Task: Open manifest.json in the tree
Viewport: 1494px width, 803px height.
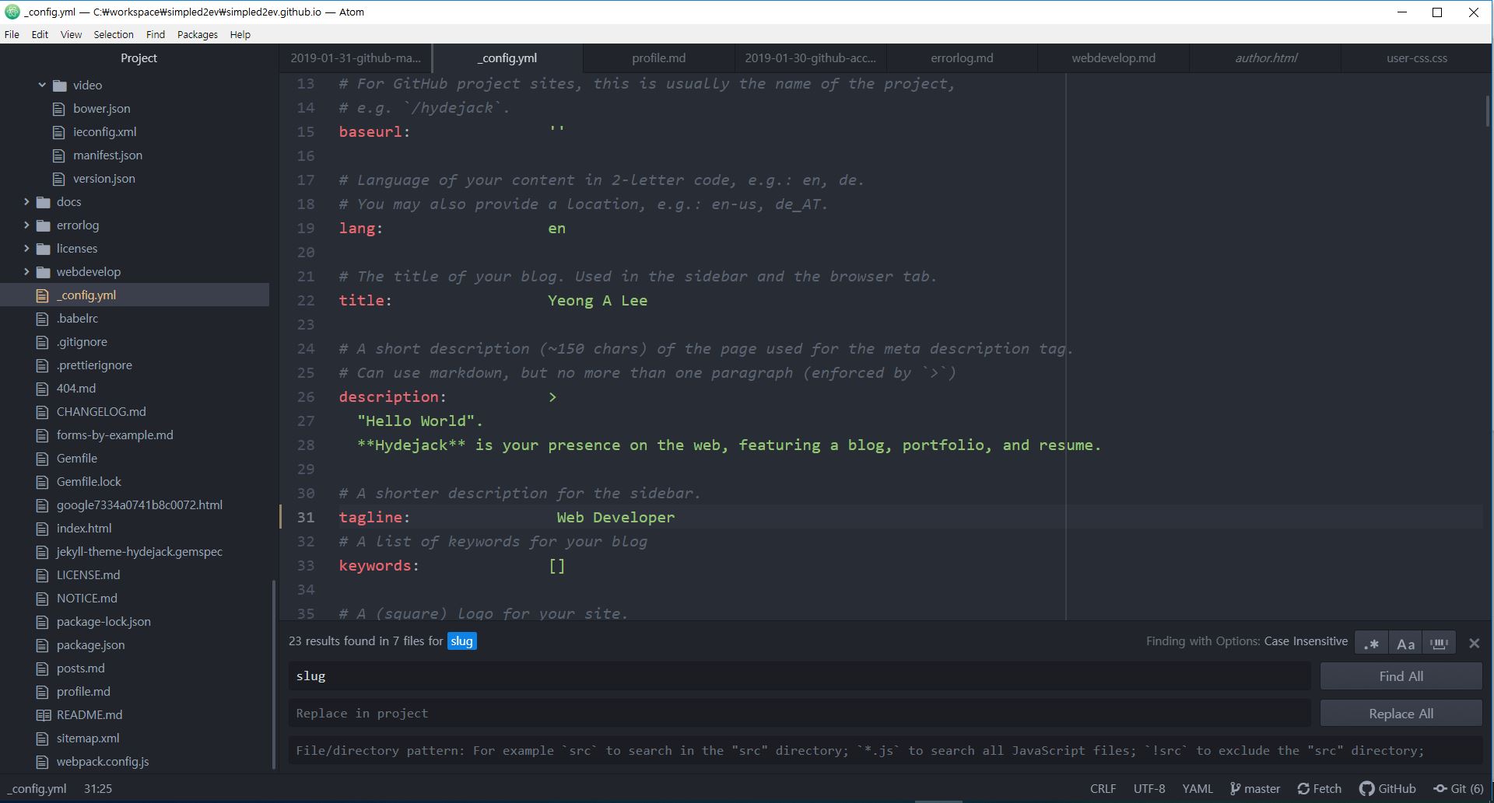Action: tap(107, 155)
